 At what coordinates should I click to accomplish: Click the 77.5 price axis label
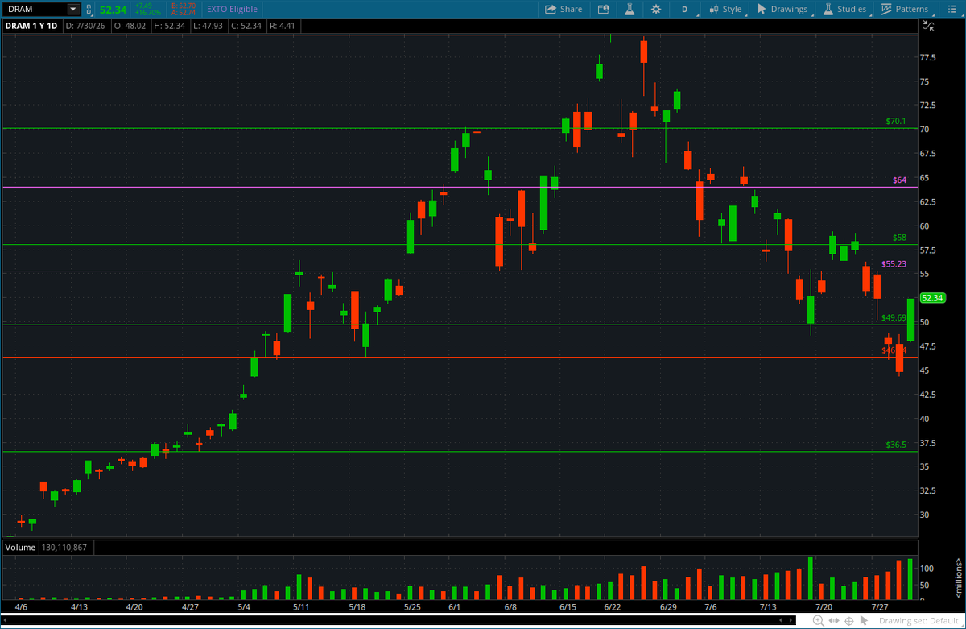click(x=928, y=58)
